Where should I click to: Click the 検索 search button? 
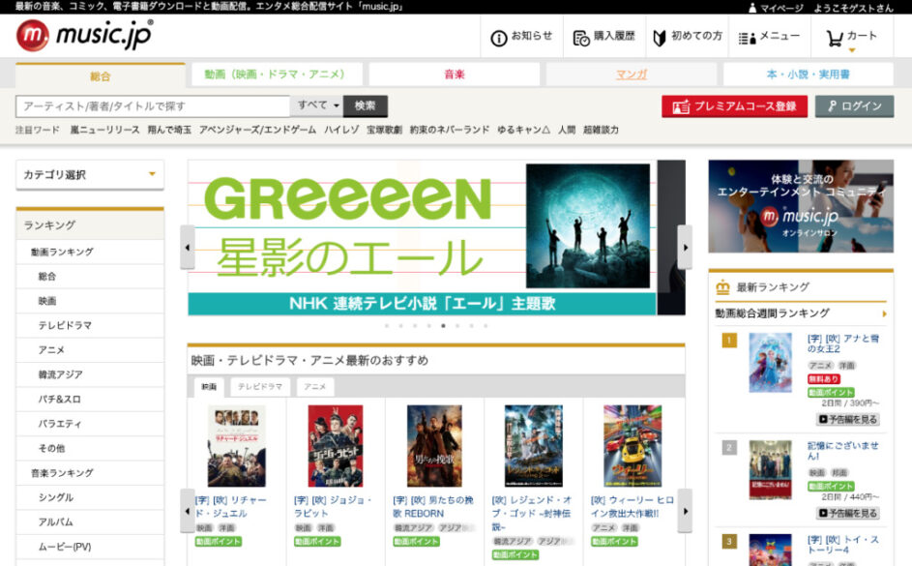coord(366,105)
